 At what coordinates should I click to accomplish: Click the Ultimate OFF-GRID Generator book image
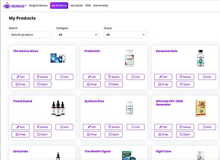point(201,108)
